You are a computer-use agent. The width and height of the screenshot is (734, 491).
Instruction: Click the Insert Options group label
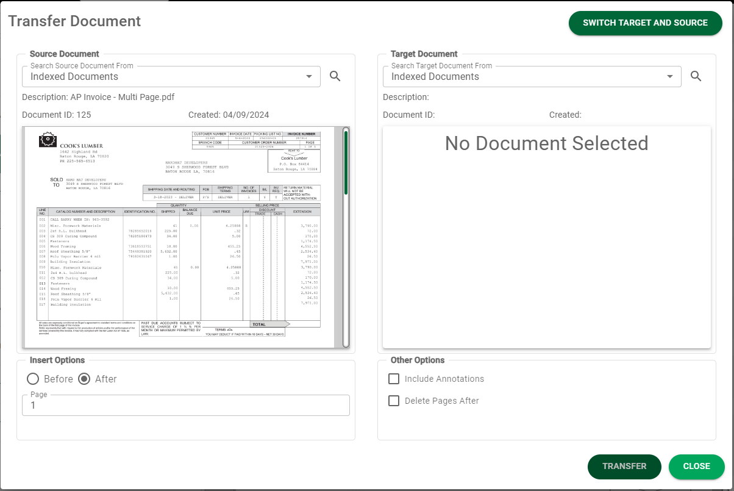tap(57, 360)
